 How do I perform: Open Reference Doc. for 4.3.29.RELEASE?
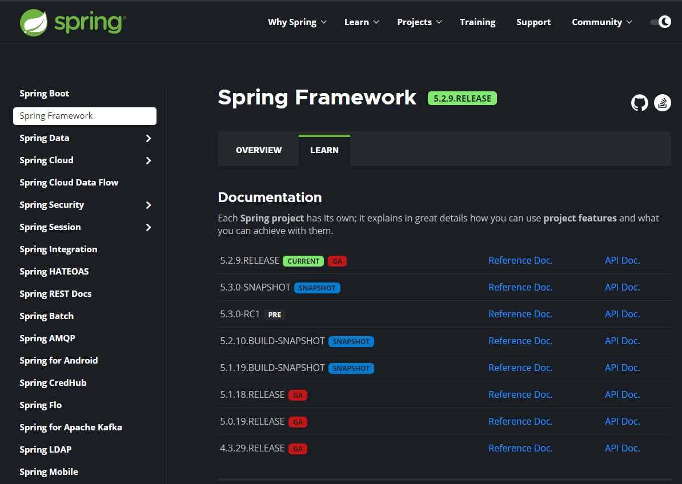click(x=520, y=449)
